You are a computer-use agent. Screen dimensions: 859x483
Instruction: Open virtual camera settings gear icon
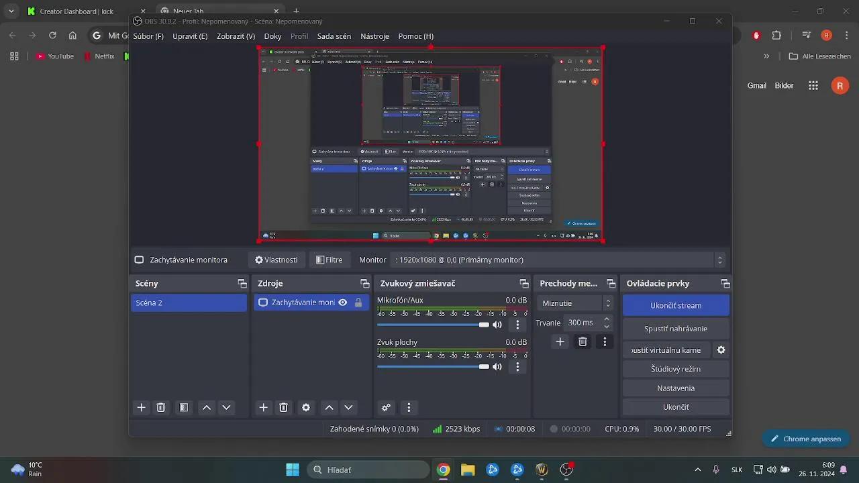click(x=721, y=350)
